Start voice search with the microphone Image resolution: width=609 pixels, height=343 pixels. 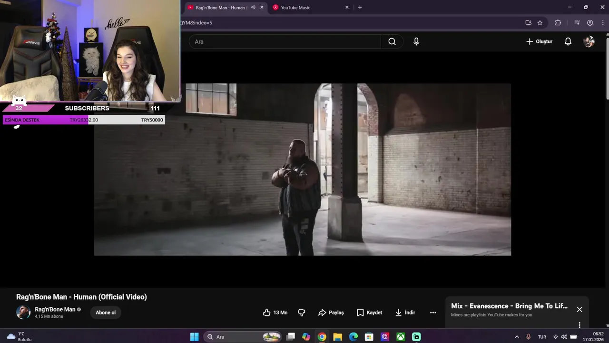pyautogui.click(x=416, y=41)
